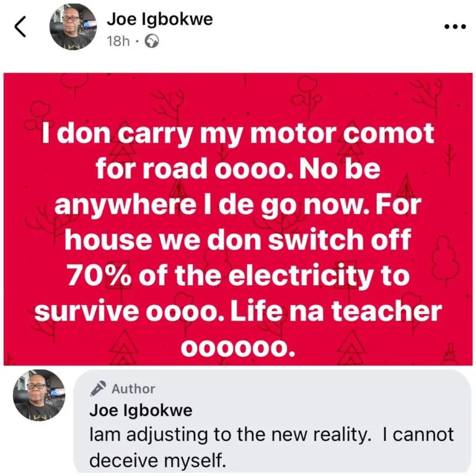
Task: Click the '70% of the electricity to' line
Action: pos(238,276)
